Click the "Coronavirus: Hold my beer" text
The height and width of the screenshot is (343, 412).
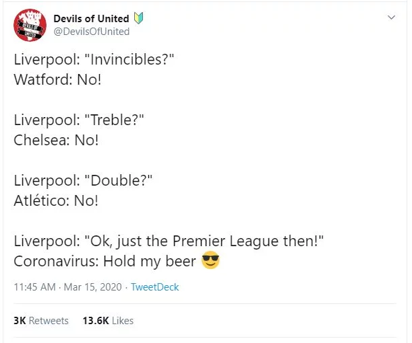[x=105, y=262]
